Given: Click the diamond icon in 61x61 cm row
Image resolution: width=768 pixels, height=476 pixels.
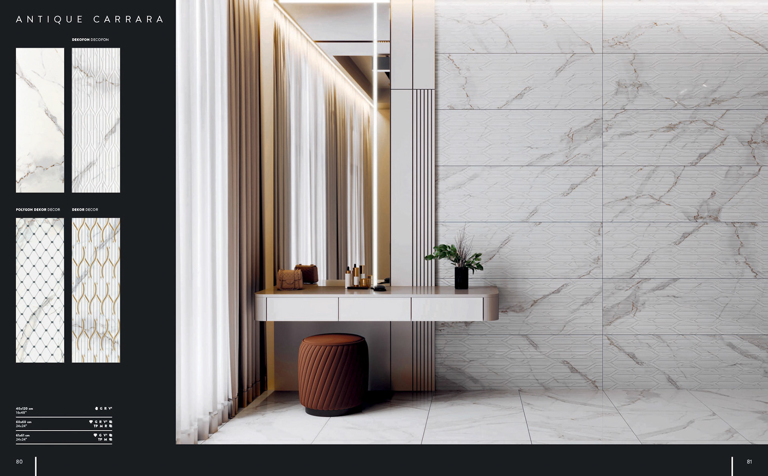Looking at the screenshot, I should tap(95, 435).
